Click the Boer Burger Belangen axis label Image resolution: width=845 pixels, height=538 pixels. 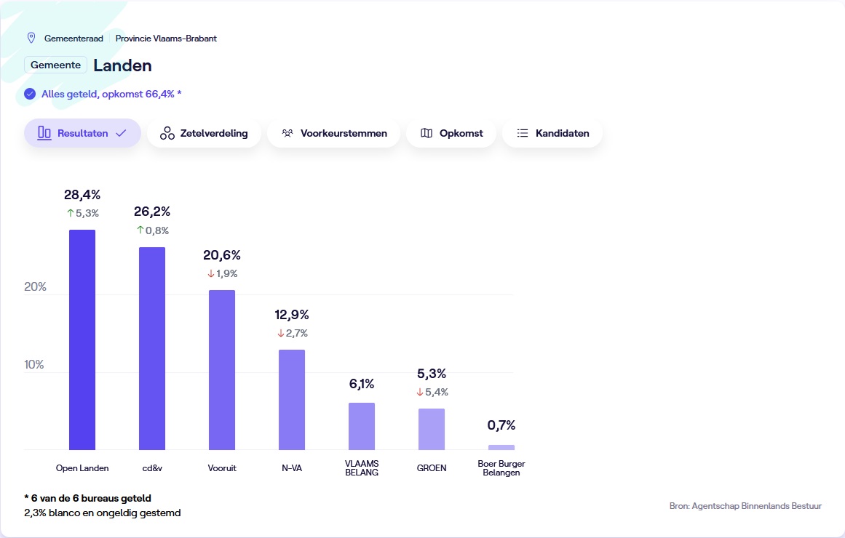click(x=501, y=468)
